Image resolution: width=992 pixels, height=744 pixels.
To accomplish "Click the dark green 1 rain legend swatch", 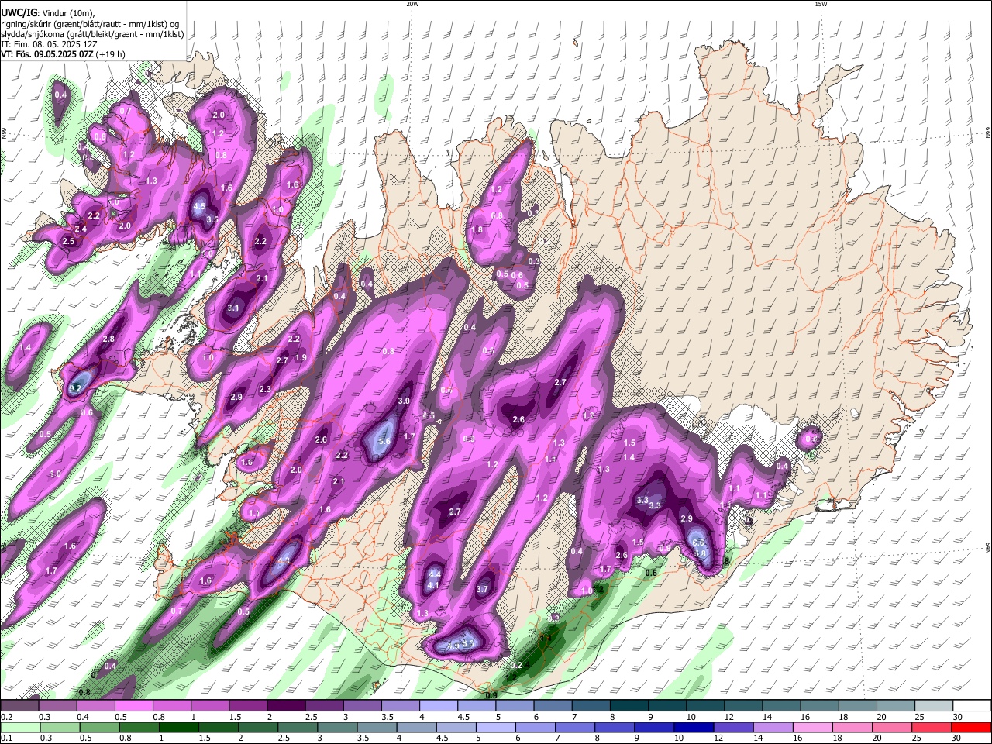I will click(x=178, y=728).
